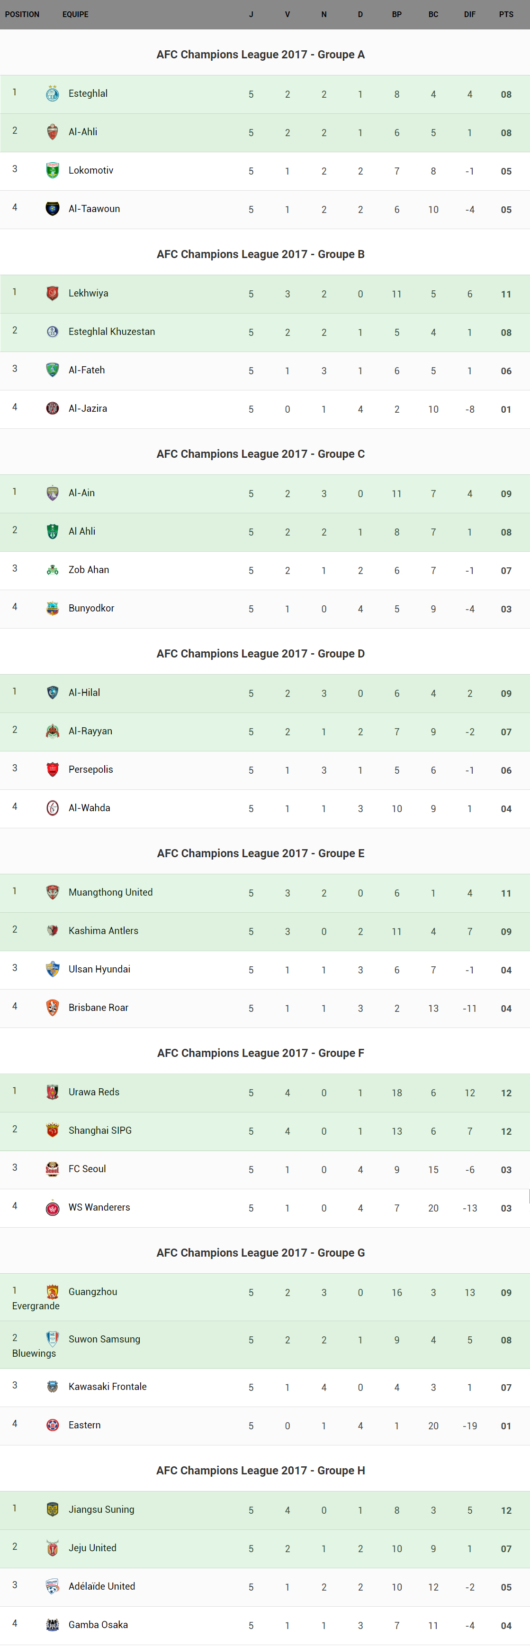This screenshot has width=530, height=1648.
Task: Click the WS Wanderers crest
Action: 53,1207
